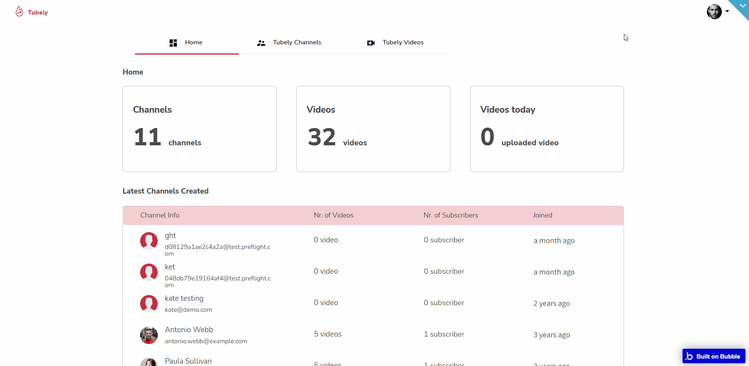Click the Channel Info column header
Image resolution: width=749 pixels, height=366 pixels.
point(160,215)
